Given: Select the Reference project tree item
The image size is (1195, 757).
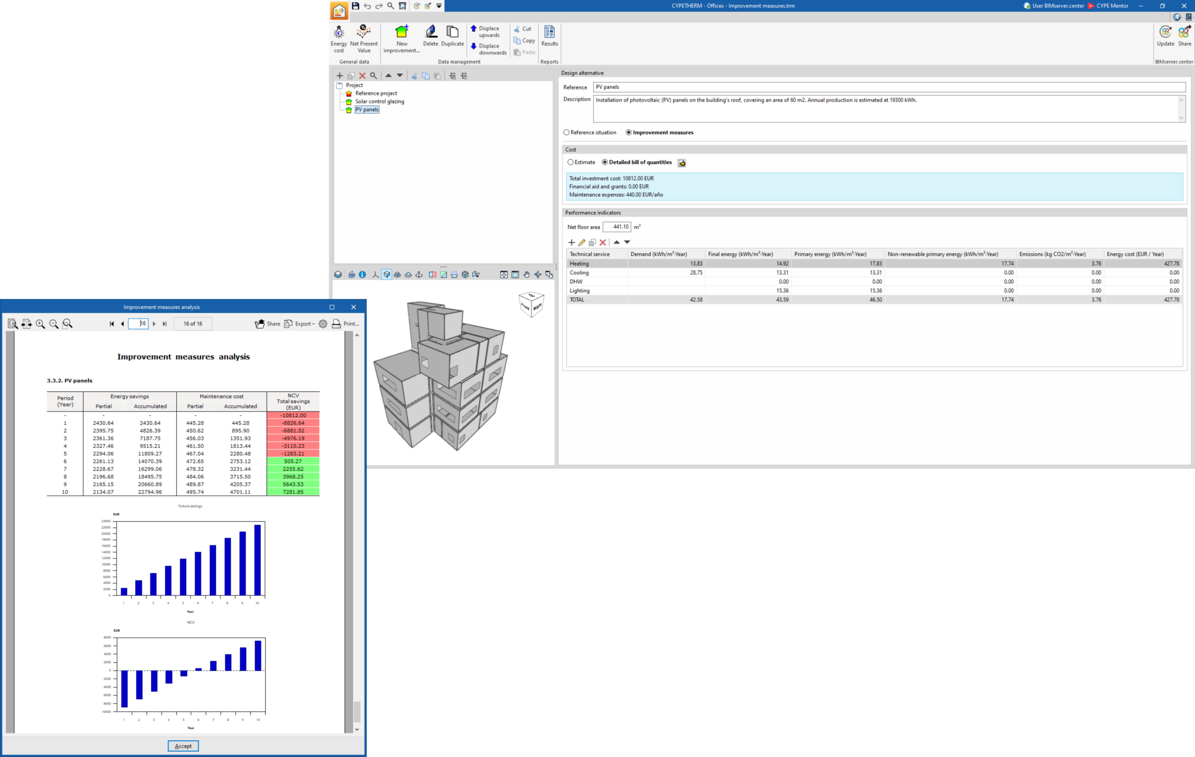Looking at the screenshot, I should pos(376,93).
